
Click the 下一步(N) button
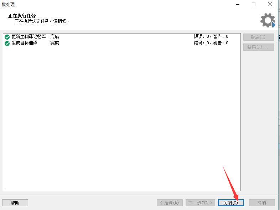coord(200,203)
